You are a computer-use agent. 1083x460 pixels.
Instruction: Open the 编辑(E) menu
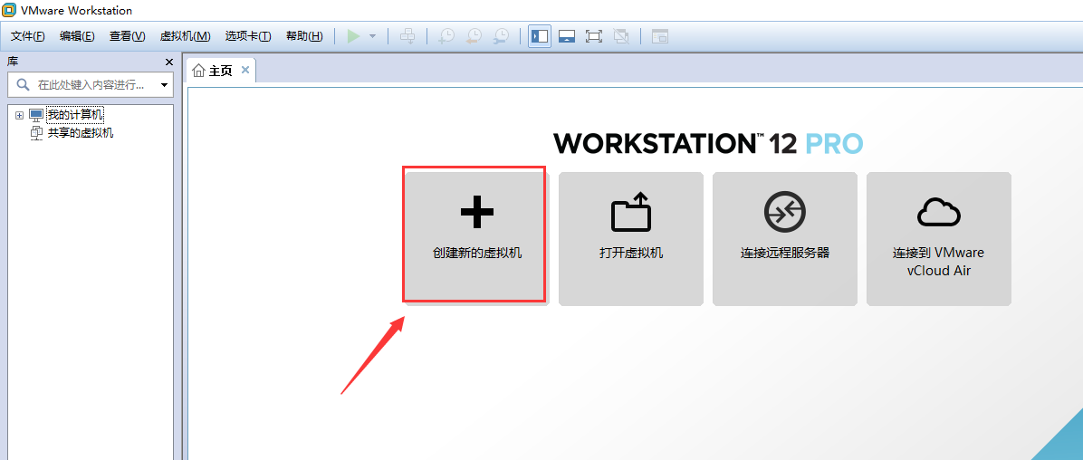pyautogui.click(x=77, y=36)
